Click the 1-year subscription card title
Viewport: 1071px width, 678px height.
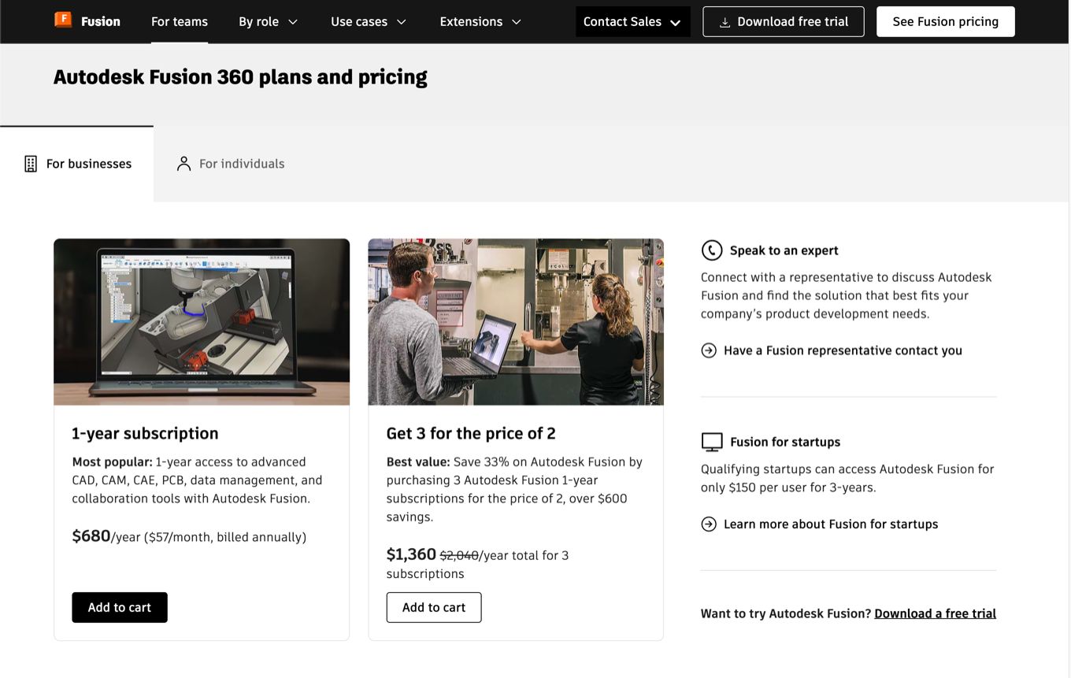pos(145,433)
